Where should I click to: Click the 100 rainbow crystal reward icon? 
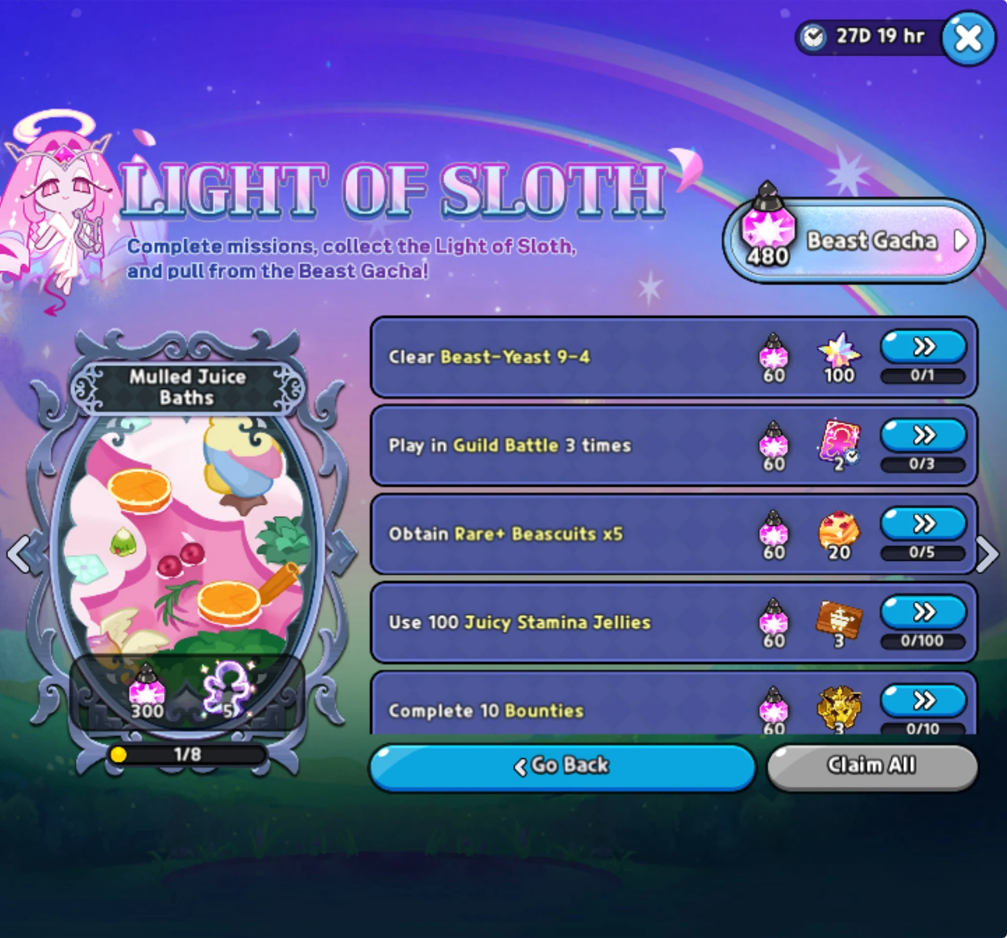pos(838,357)
